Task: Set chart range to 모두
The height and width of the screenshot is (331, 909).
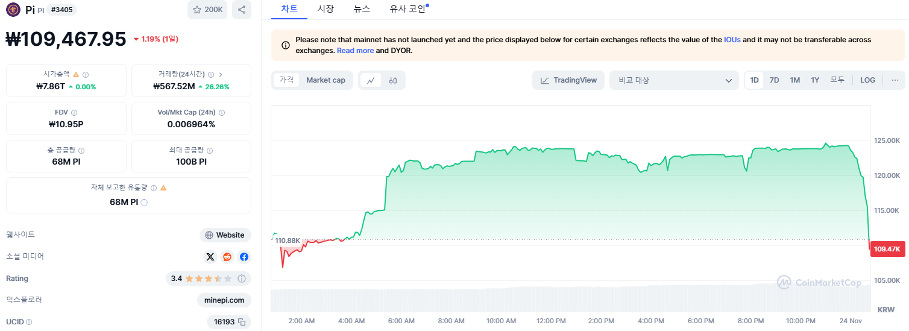Action: click(x=837, y=80)
